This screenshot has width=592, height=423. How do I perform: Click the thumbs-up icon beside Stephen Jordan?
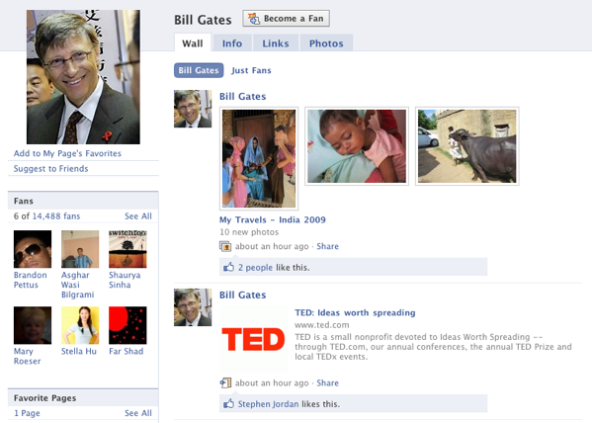click(228, 404)
